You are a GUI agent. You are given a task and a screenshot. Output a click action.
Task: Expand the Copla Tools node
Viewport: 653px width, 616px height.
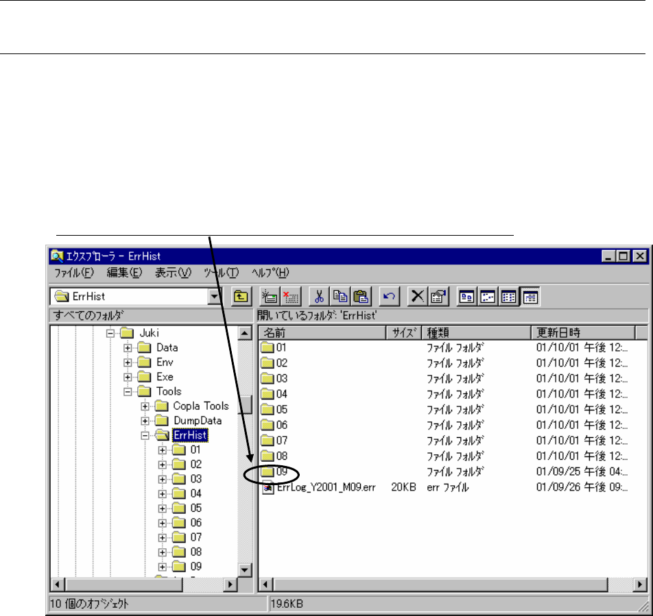tap(145, 406)
